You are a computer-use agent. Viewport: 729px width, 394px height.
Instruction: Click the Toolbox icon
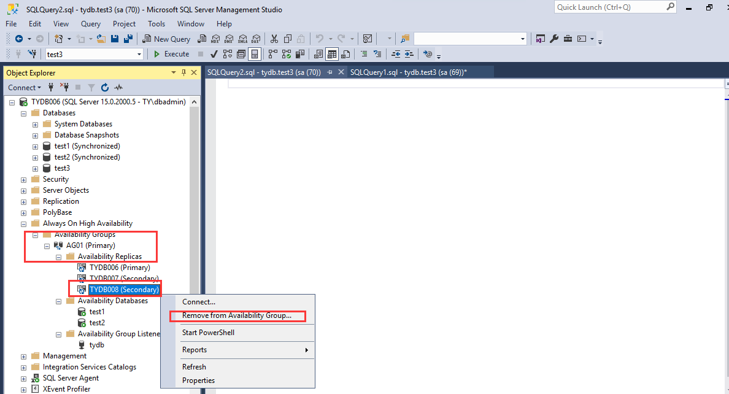click(x=568, y=39)
